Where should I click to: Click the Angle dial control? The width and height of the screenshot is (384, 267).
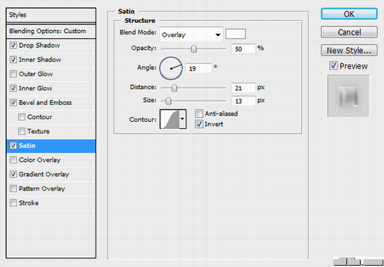[171, 68]
